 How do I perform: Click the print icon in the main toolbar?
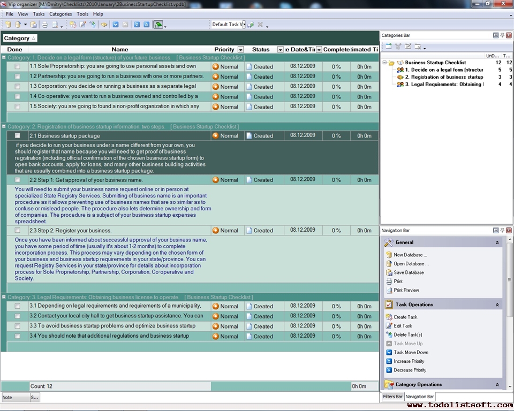pyautogui.click(x=45, y=25)
